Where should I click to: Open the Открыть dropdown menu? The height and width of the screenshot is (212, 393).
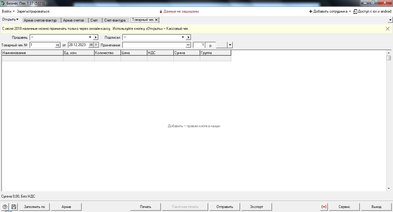[x=10, y=19]
